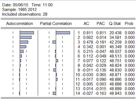Select the lag 2 autocorrelation bar
136x103 pixels.
[26, 38]
